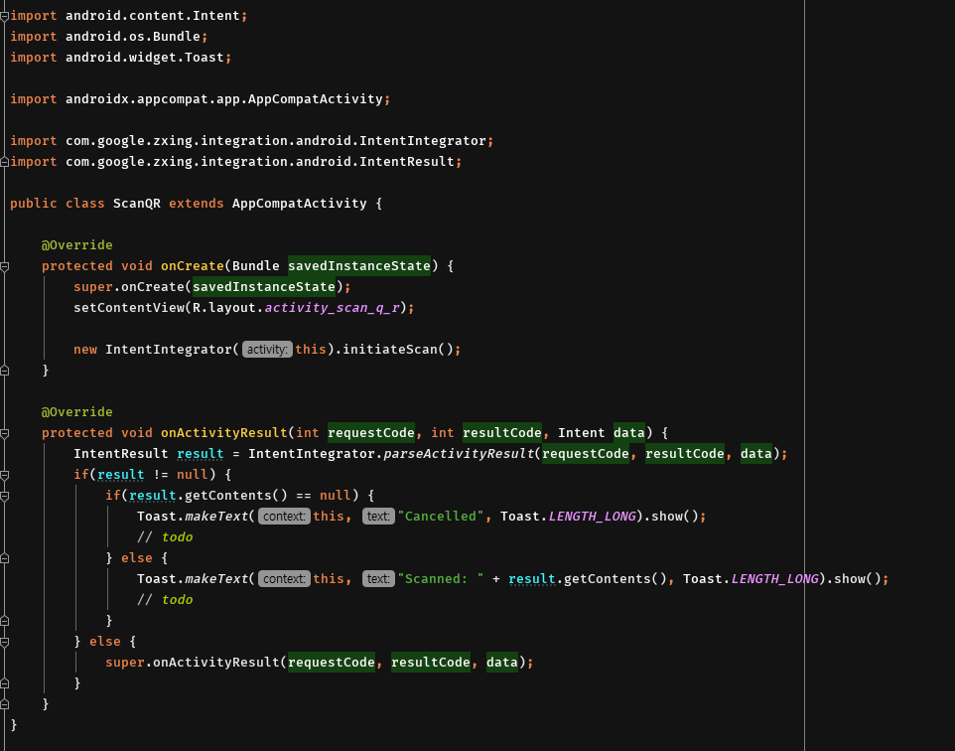The height and width of the screenshot is (751, 955).
Task: Click fold marker on else line before super.onActivityResult
Action: 4,642
